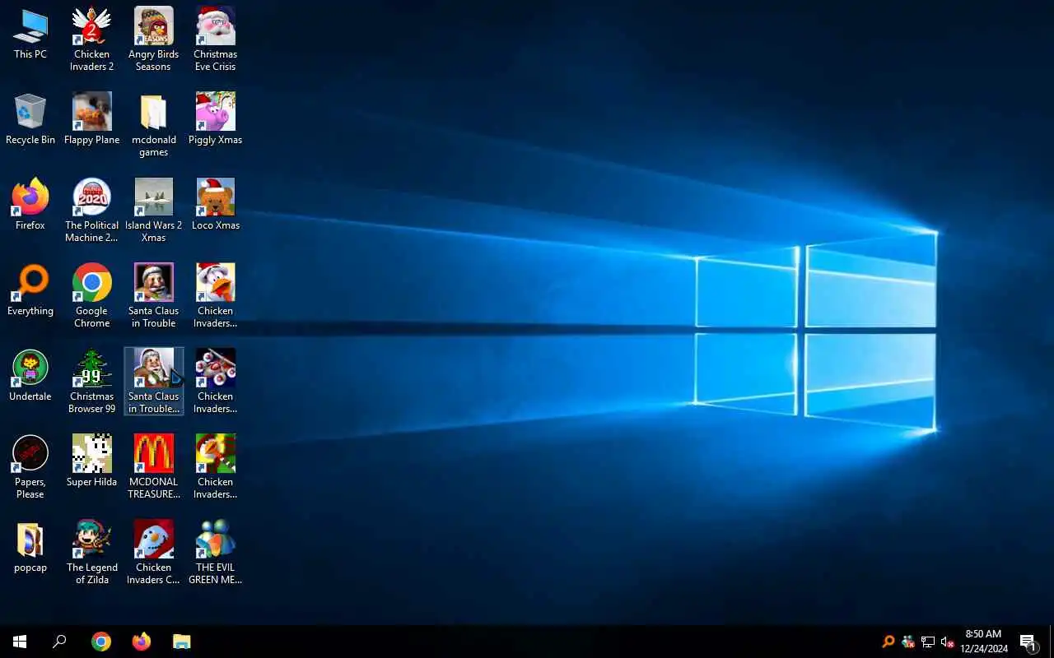The image size is (1054, 658).
Task: Click the muted volume tray icon
Action: coord(948,642)
